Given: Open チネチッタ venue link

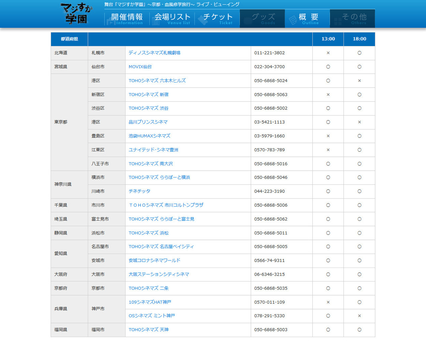Looking at the screenshot, I should 139,191.
